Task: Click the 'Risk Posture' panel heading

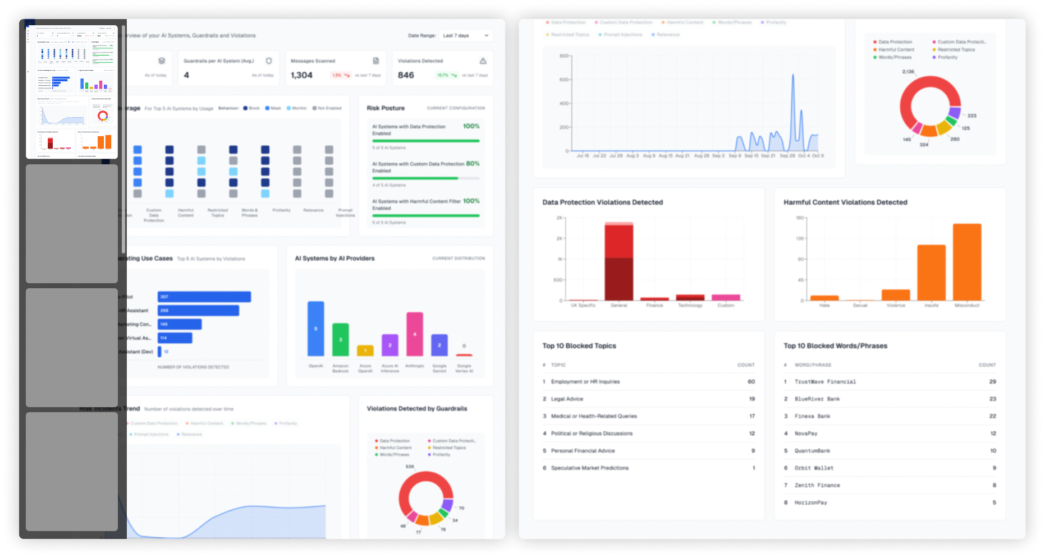Action: pyautogui.click(x=386, y=108)
